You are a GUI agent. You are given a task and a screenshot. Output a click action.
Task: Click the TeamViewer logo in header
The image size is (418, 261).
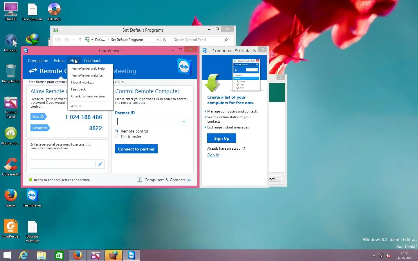[184, 67]
